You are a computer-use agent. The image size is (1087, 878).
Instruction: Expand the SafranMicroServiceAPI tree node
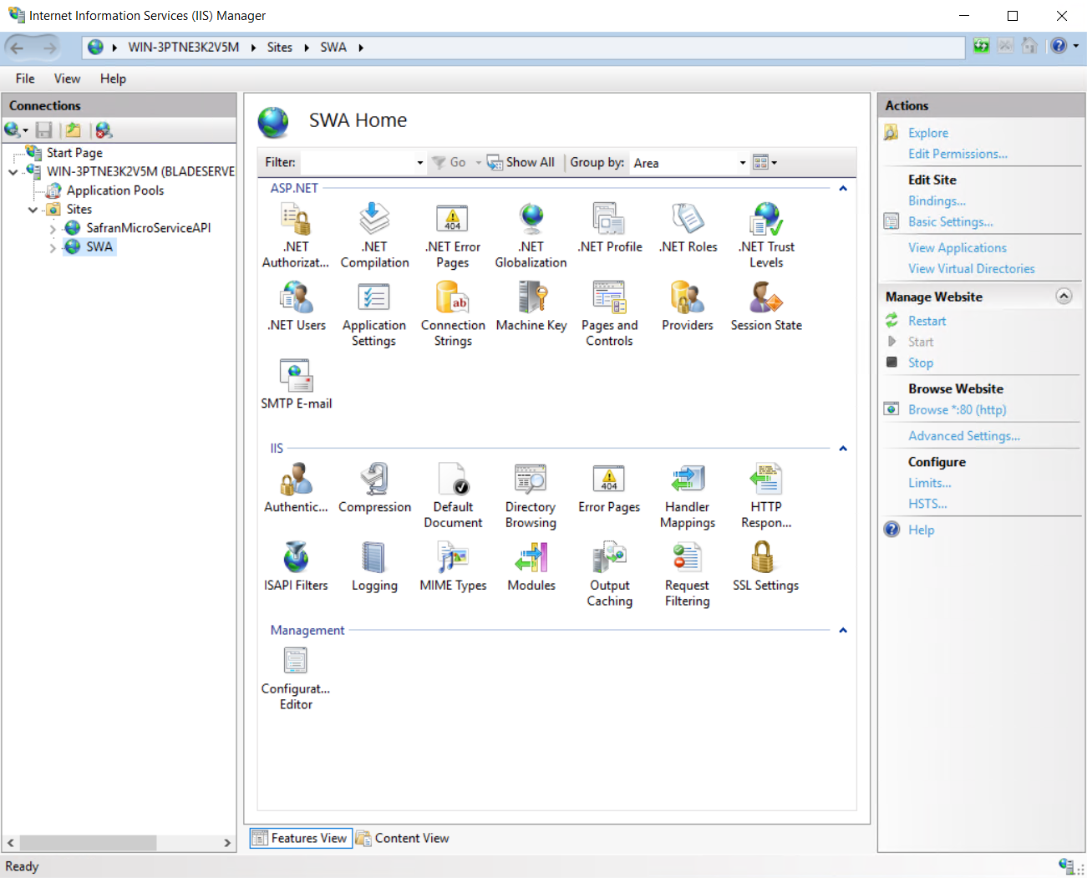pyautogui.click(x=53, y=229)
